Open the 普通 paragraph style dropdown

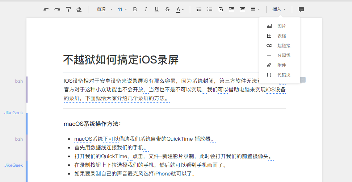click(x=104, y=9)
